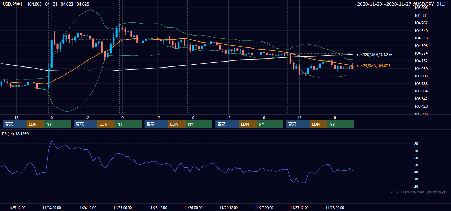451x211 pixels.
Task: Select price axis value 104.518
Action: [x=421, y=38]
